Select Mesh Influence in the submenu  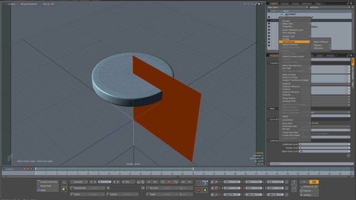click(320, 42)
